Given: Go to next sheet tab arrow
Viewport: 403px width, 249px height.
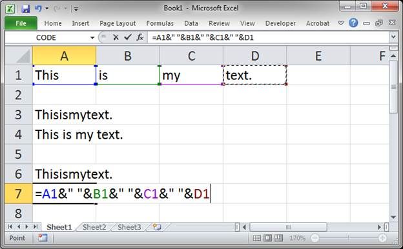Looking at the screenshot, I should click(x=26, y=226).
